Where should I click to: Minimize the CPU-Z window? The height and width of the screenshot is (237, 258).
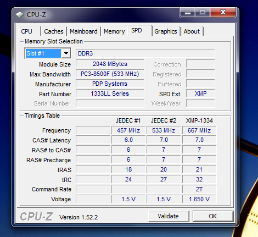click(188, 13)
